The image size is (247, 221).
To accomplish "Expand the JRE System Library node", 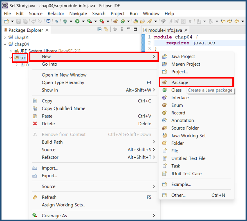I will pyautogui.click(x=11, y=51).
